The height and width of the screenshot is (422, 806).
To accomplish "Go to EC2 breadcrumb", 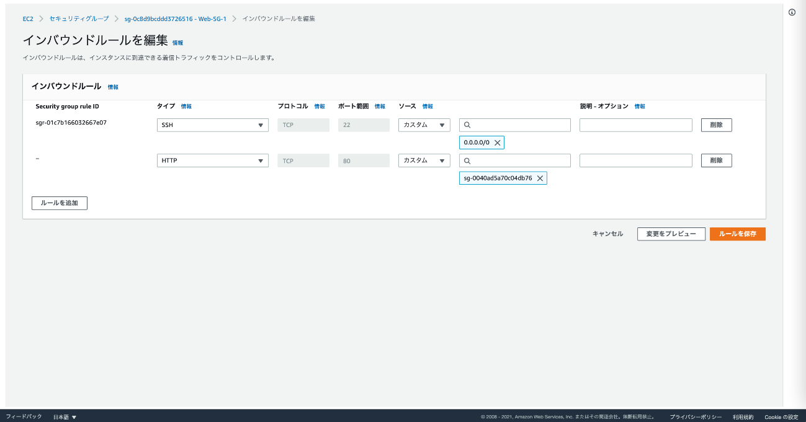I will 28,19.
